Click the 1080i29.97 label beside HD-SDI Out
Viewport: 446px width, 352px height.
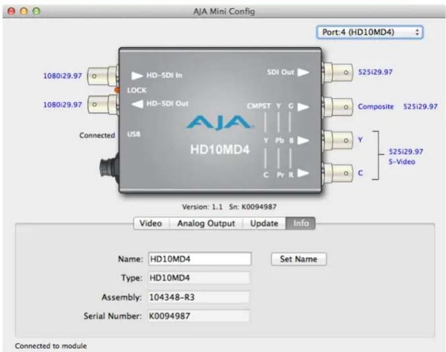(63, 105)
